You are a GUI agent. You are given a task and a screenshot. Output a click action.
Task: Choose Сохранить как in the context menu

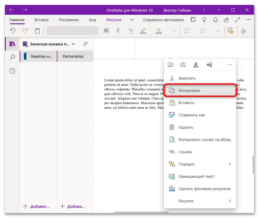coord(200,115)
